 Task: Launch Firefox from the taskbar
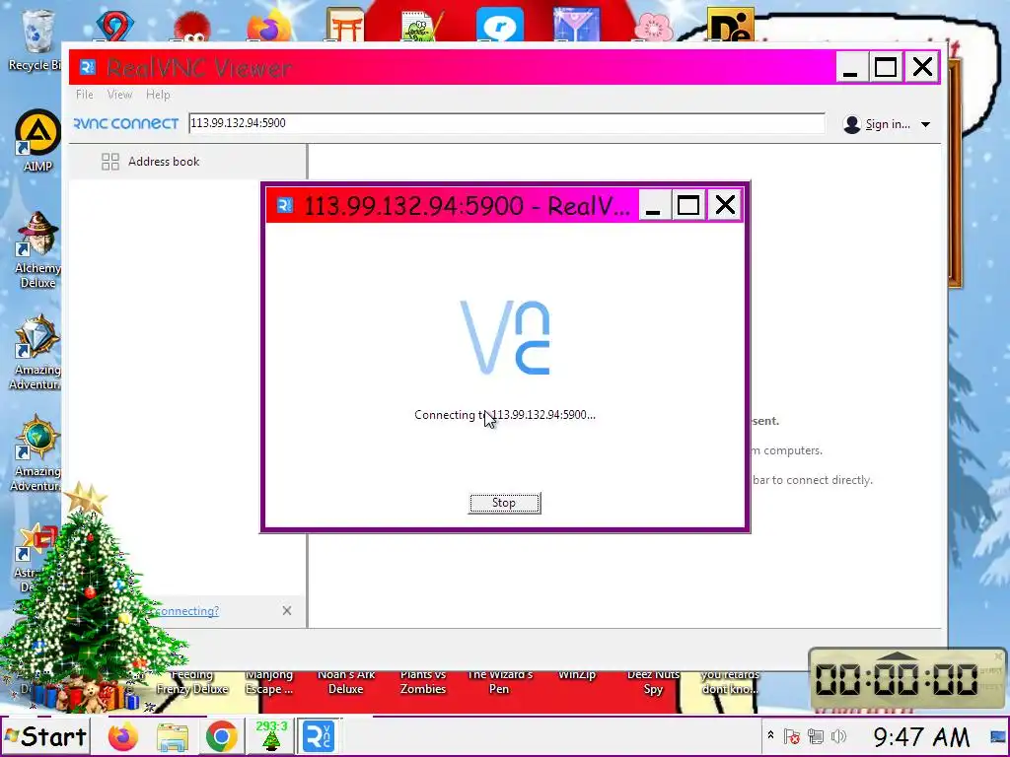pyautogui.click(x=122, y=737)
